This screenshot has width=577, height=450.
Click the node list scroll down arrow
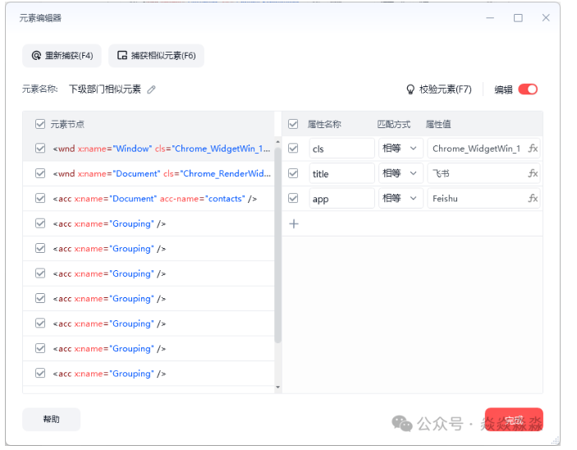tap(277, 387)
